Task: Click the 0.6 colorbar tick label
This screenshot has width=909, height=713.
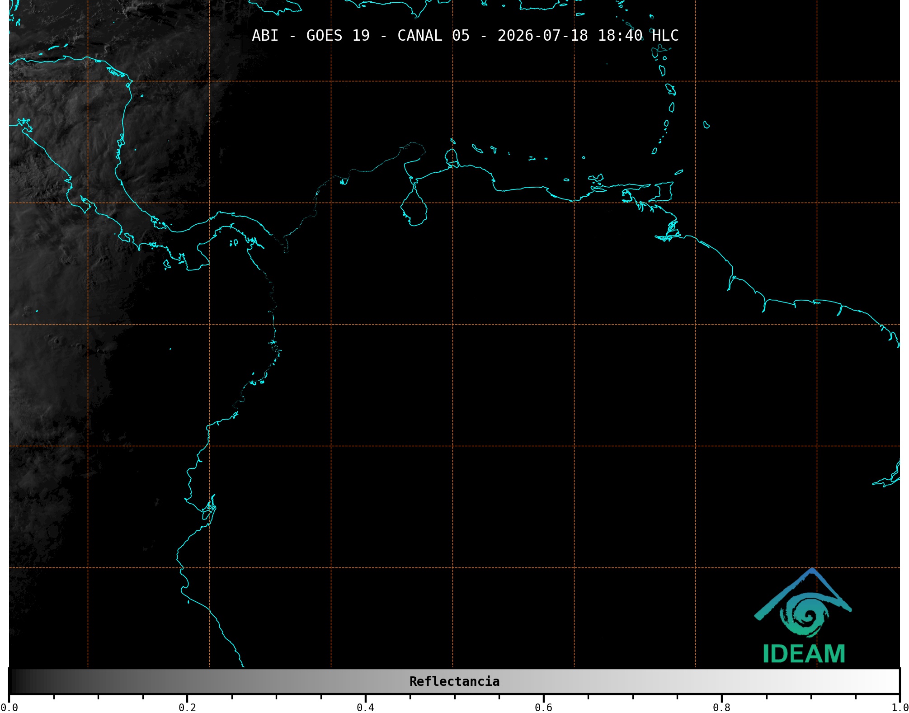Action: tap(543, 708)
